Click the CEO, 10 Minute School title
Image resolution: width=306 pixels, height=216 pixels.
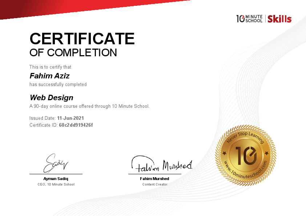click(x=55, y=184)
